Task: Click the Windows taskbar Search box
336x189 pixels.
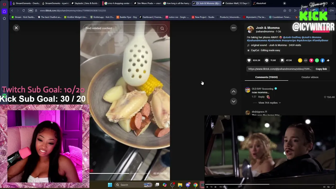Action: 134,185
